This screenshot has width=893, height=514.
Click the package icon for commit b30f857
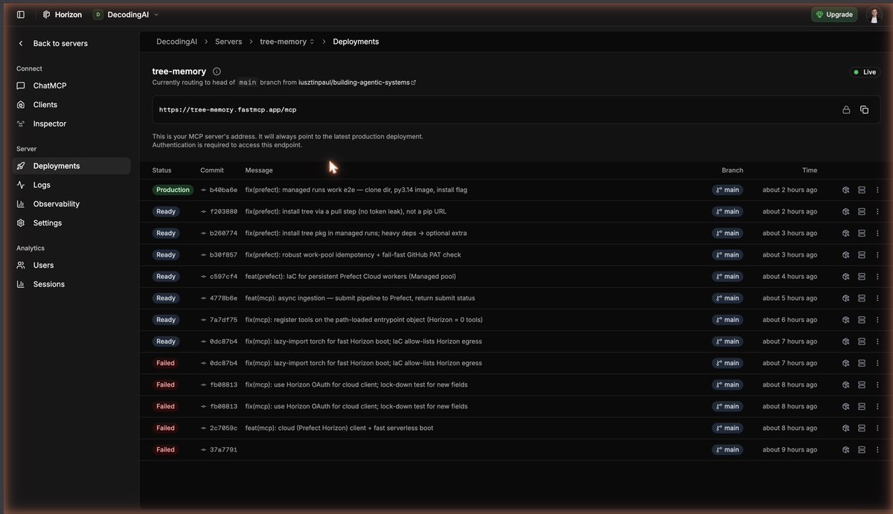click(x=846, y=254)
